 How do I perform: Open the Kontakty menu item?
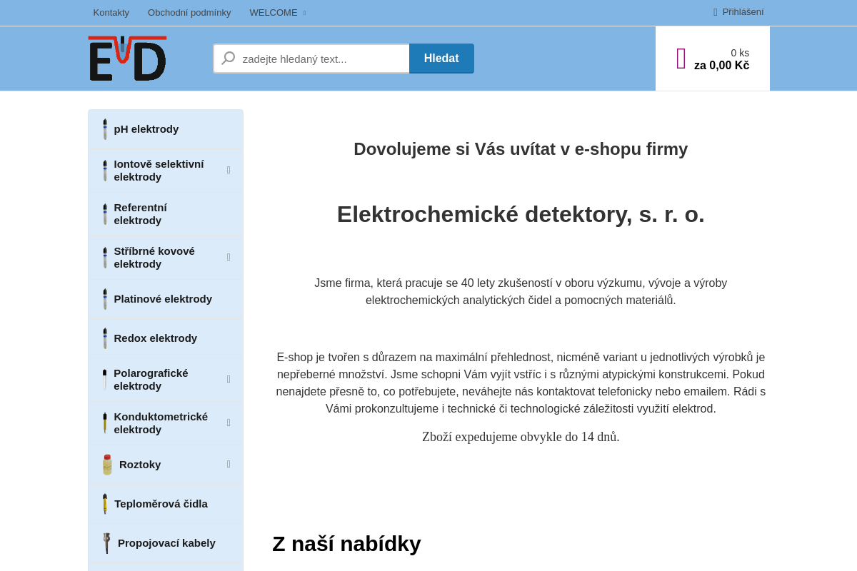click(x=111, y=12)
